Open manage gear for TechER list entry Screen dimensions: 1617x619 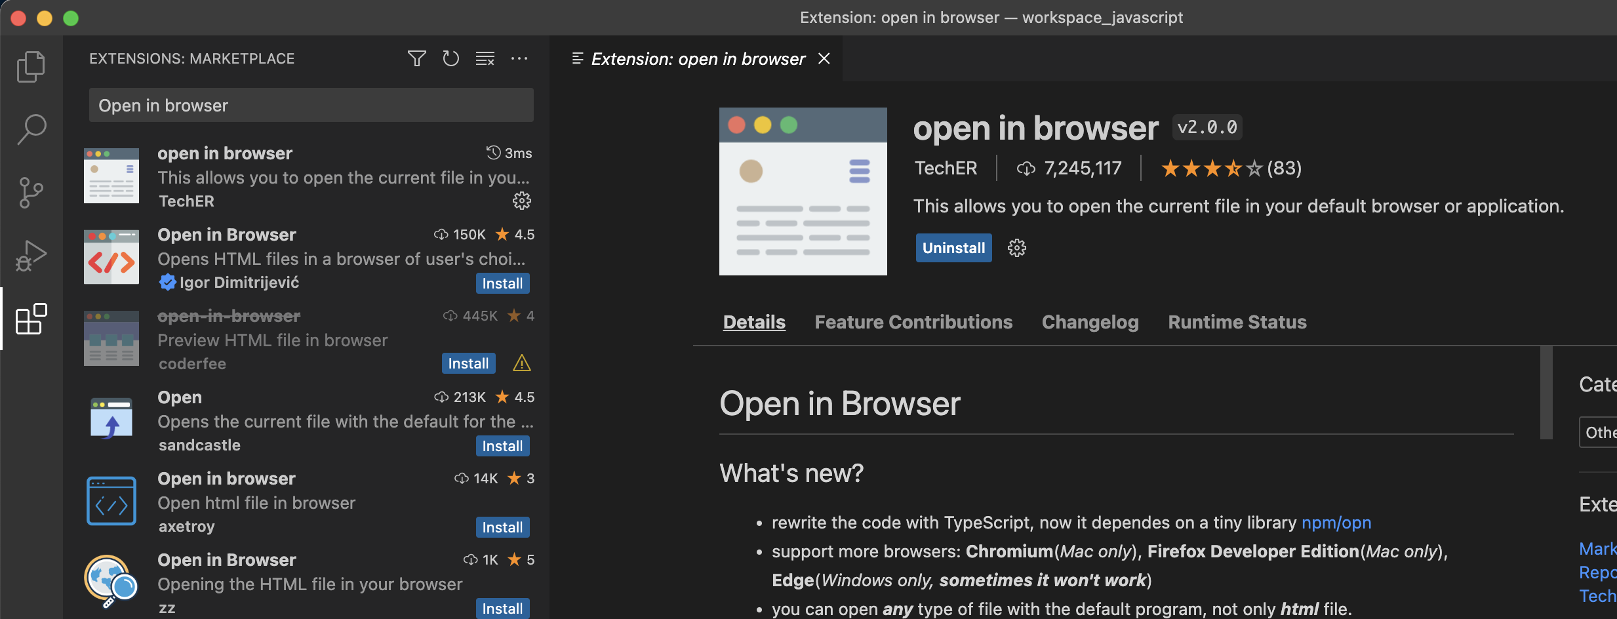coord(521,201)
